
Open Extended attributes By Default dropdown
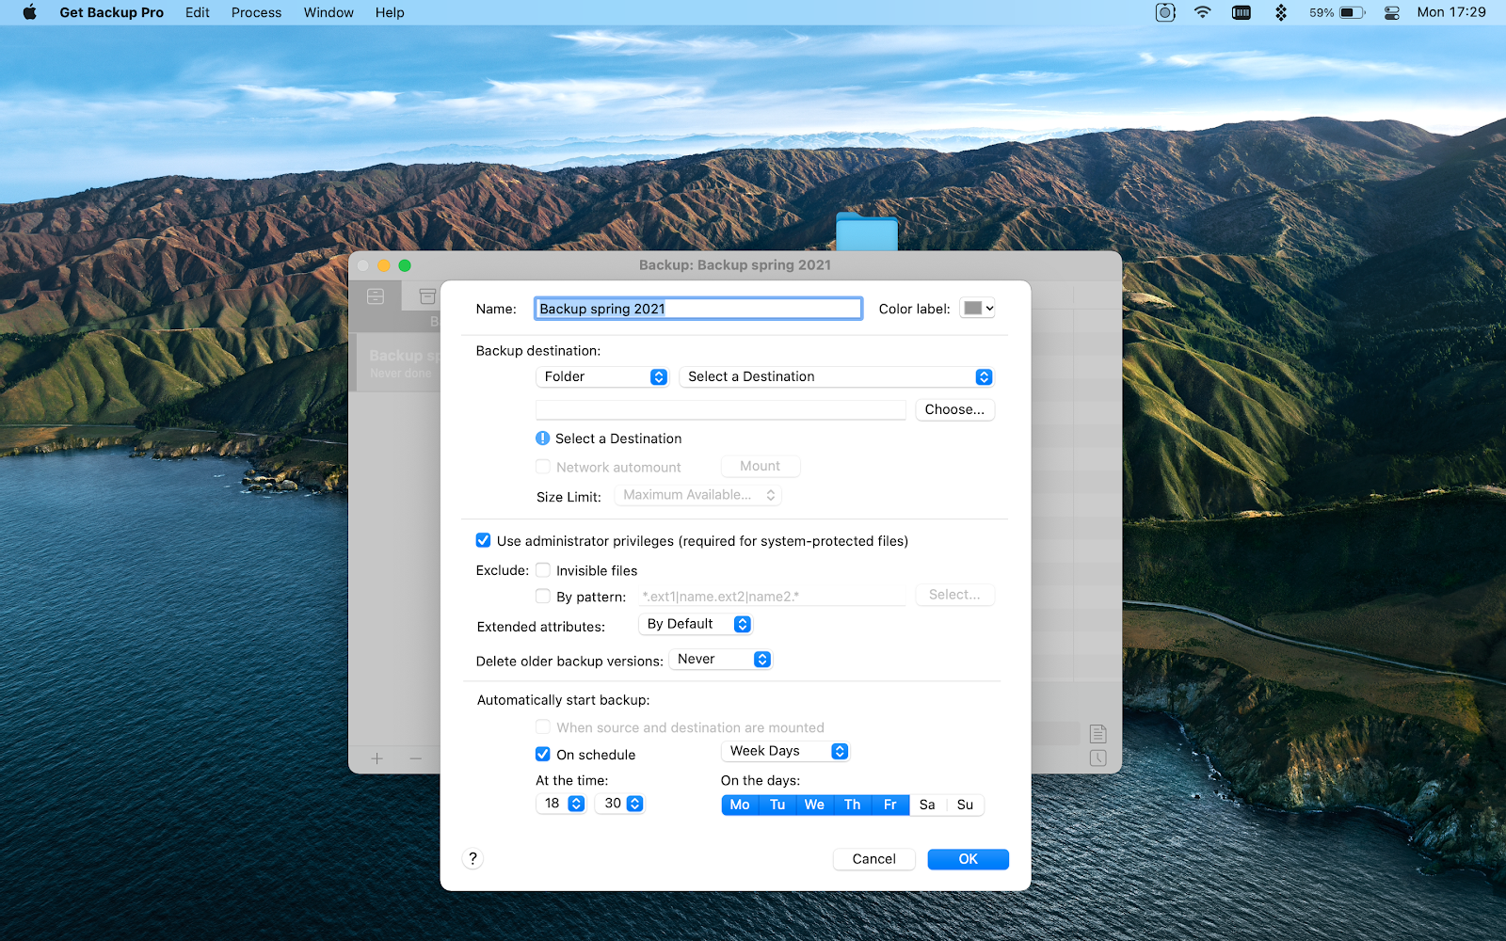click(x=696, y=624)
